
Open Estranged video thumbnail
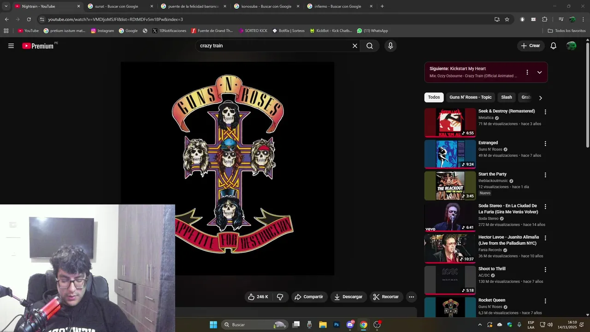click(450, 154)
